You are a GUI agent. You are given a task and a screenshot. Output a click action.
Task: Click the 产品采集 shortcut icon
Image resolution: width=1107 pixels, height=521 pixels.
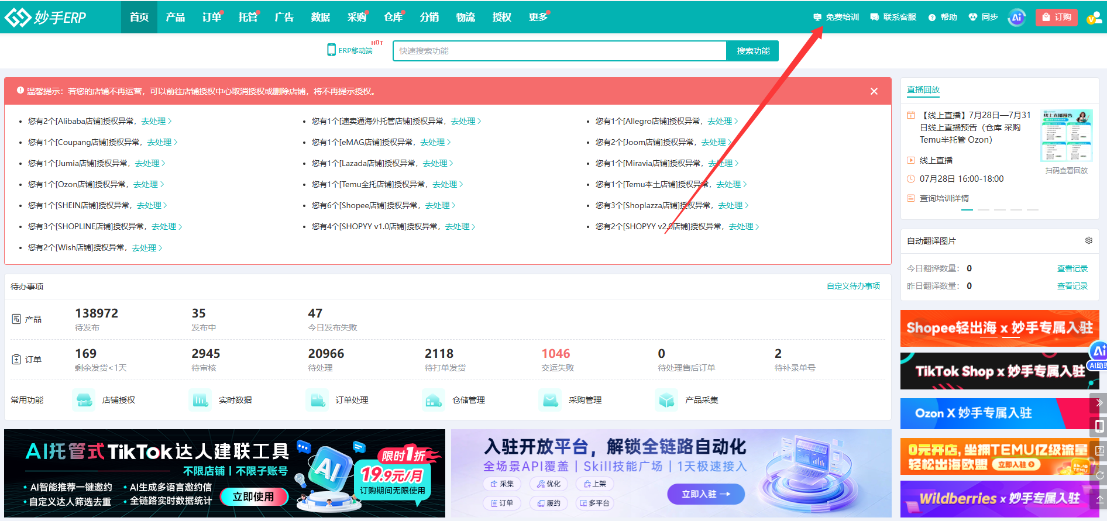(x=666, y=400)
